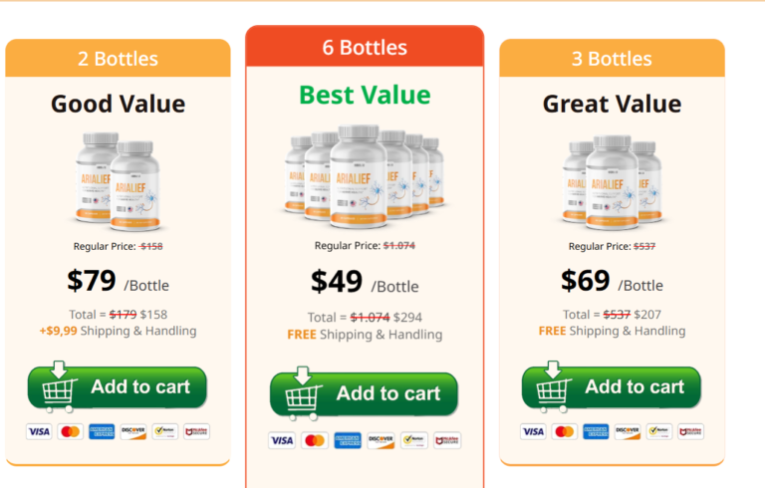
Task: Select the six-bottle product image
Action: click(364, 176)
